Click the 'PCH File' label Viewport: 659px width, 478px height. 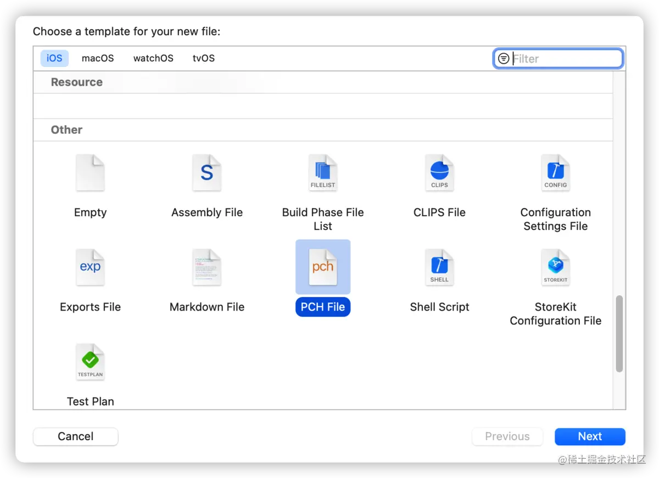tap(323, 307)
